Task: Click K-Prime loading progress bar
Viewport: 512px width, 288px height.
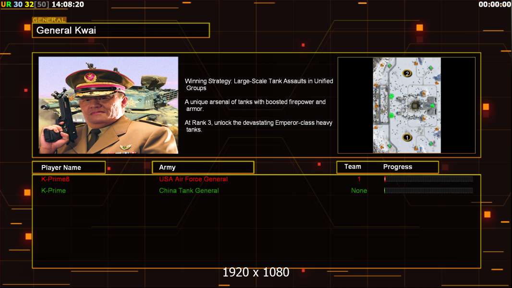Action: coord(428,190)
